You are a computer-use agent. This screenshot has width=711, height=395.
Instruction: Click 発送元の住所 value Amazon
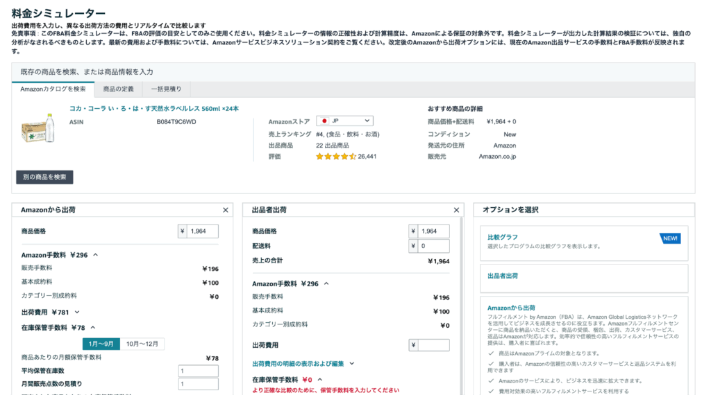coord(505,146)
